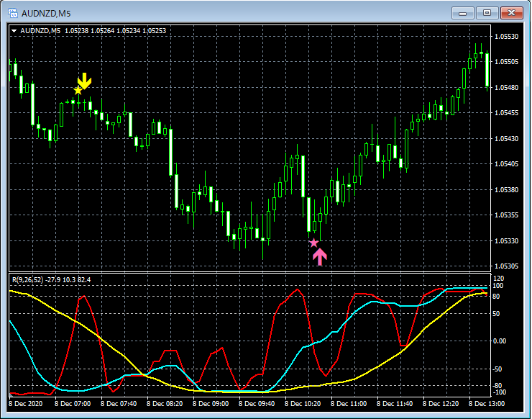This screenshot has height=419, width=532.
Task: Click the pink up arrow buy signal
Action: 320,256
